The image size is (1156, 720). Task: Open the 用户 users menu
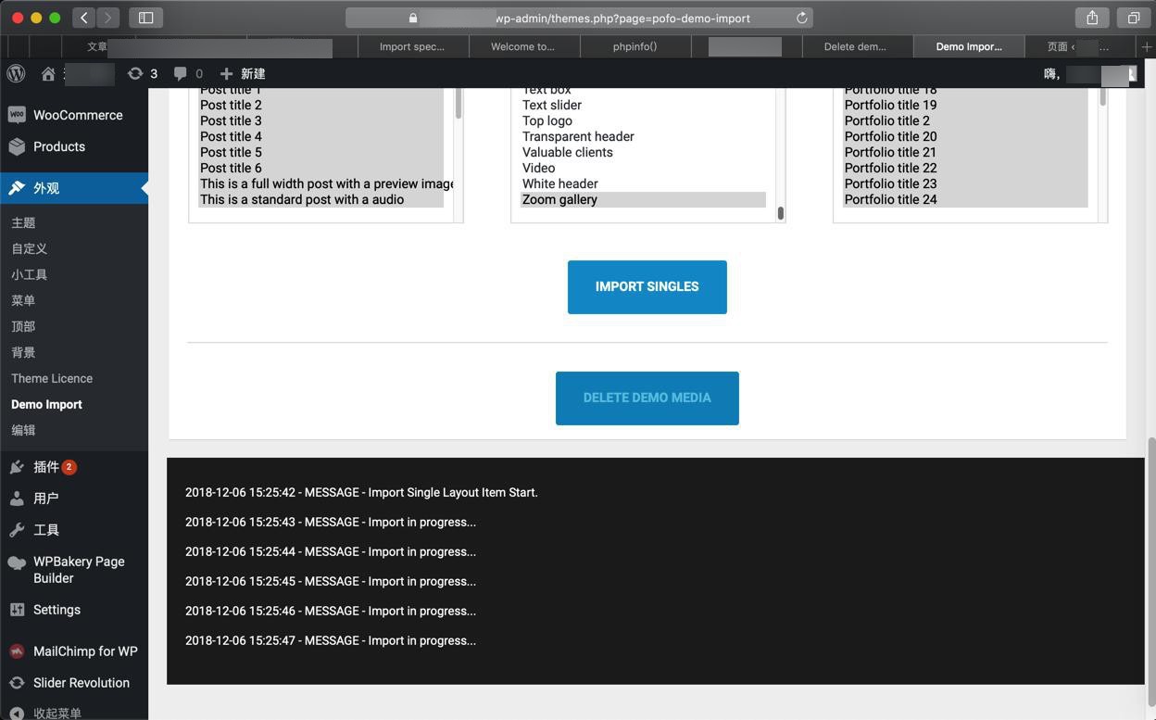pyautogui.click(x=74, y=499)
